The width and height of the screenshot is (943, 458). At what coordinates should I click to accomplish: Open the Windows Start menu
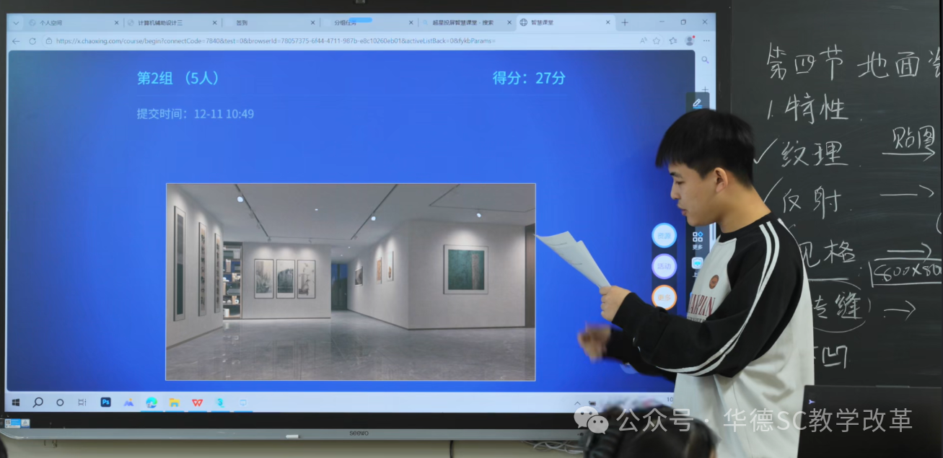tap(15, 402)
